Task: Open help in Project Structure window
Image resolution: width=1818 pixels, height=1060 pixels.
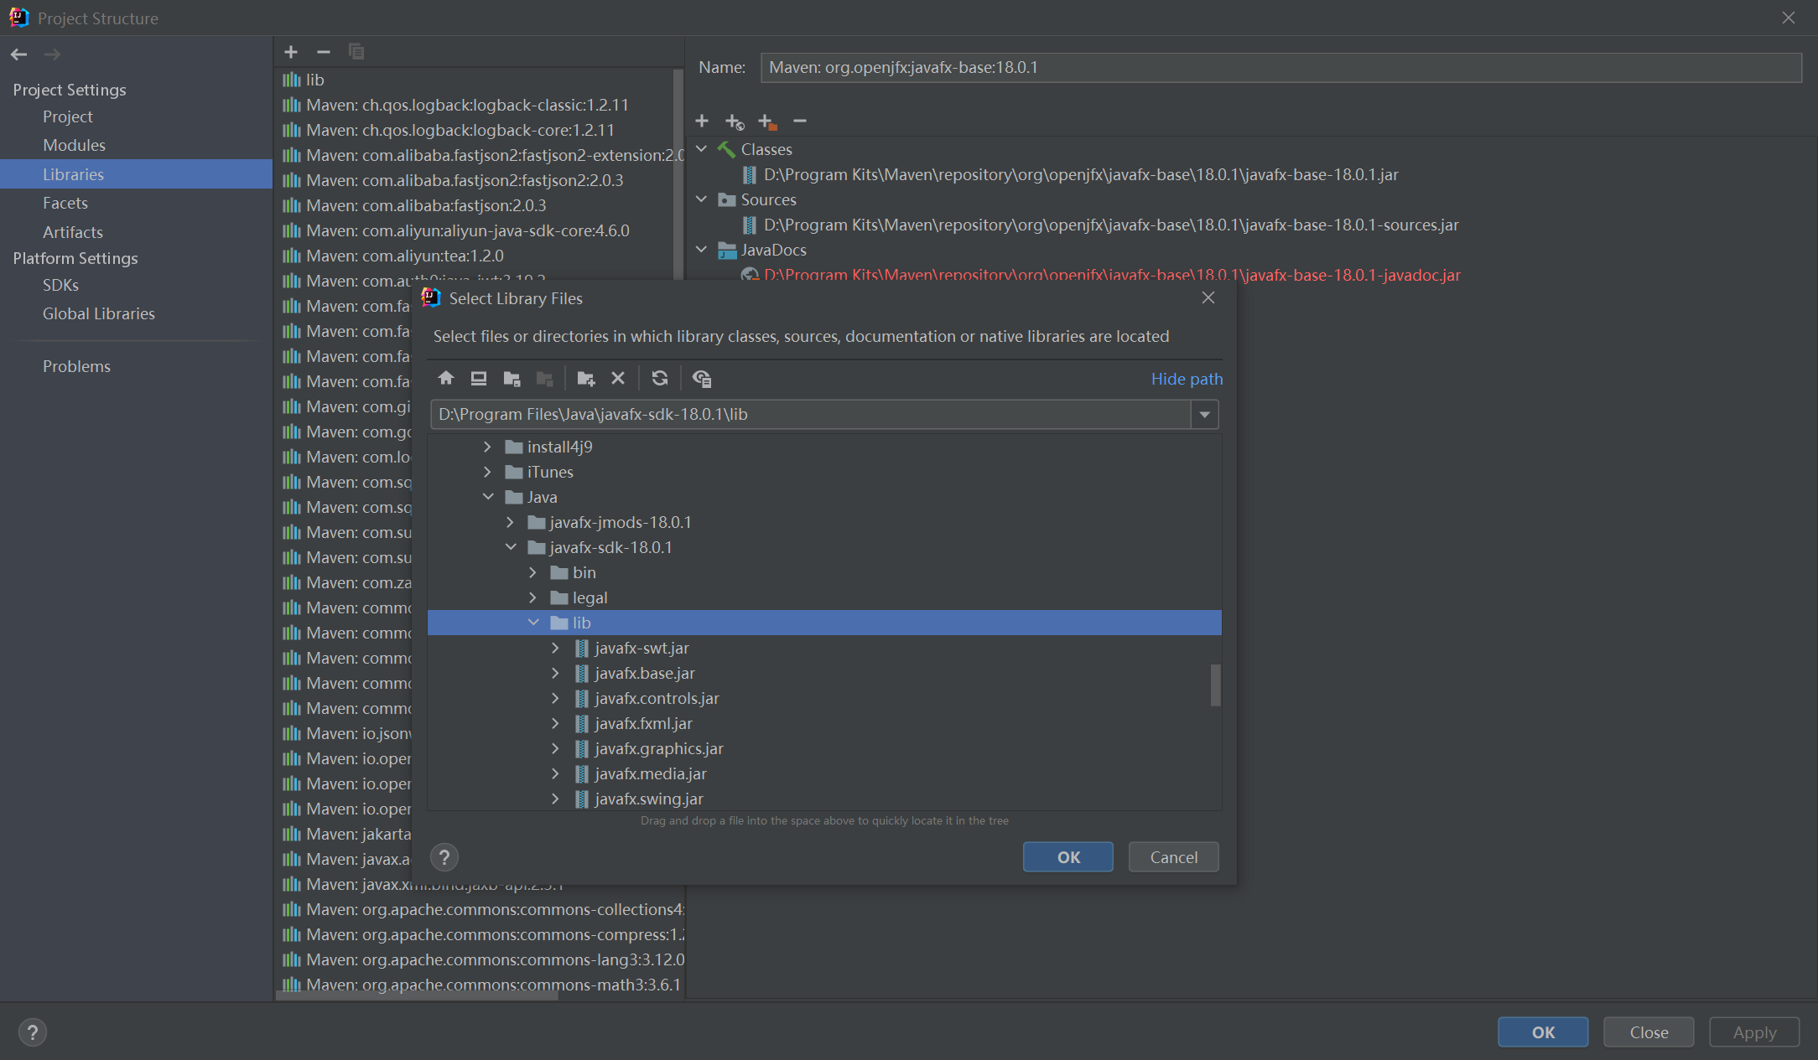Action: pyautogui.click(x=32, y=1032)
